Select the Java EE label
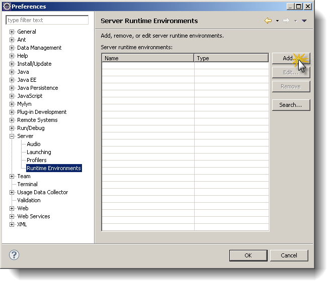This screenshot has width=335, height=289. [27, 80]
